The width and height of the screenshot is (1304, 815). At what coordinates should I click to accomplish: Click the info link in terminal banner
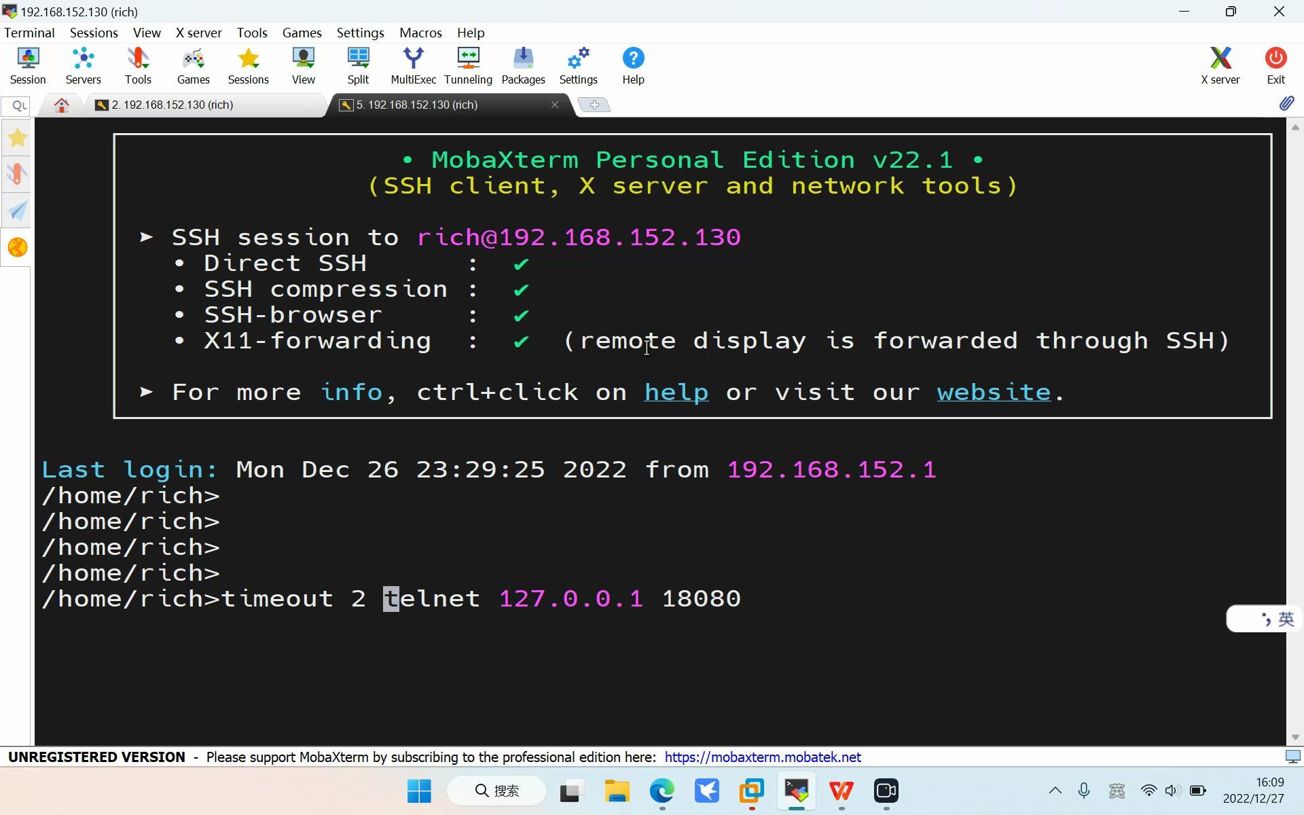[x=351, y=393]
